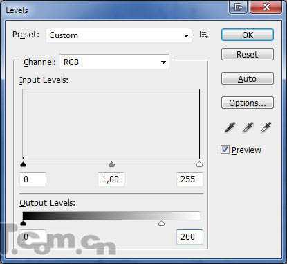Click the output black slider handle
287x264 pixels.
(23, 223)
